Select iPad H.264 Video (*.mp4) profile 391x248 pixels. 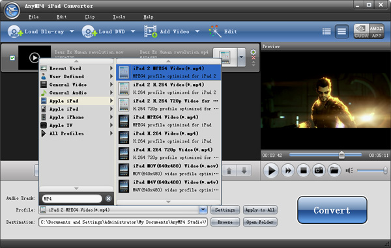coord(169,137)
